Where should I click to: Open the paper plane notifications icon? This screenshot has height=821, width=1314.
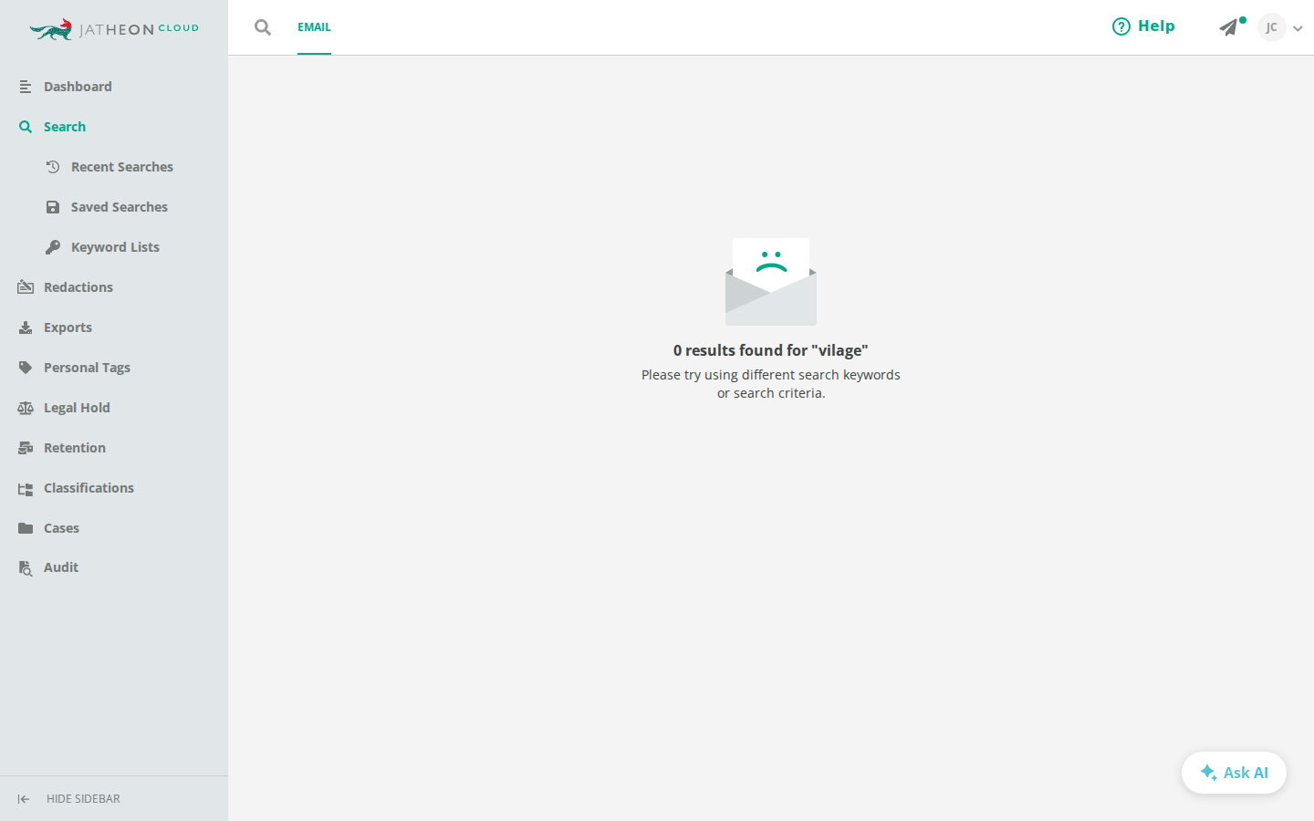(1229, 27)
